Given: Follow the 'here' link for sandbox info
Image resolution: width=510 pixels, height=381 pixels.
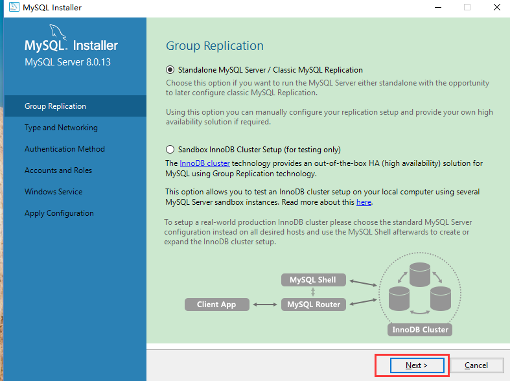Looking at the screenshot, I should 364,202.
